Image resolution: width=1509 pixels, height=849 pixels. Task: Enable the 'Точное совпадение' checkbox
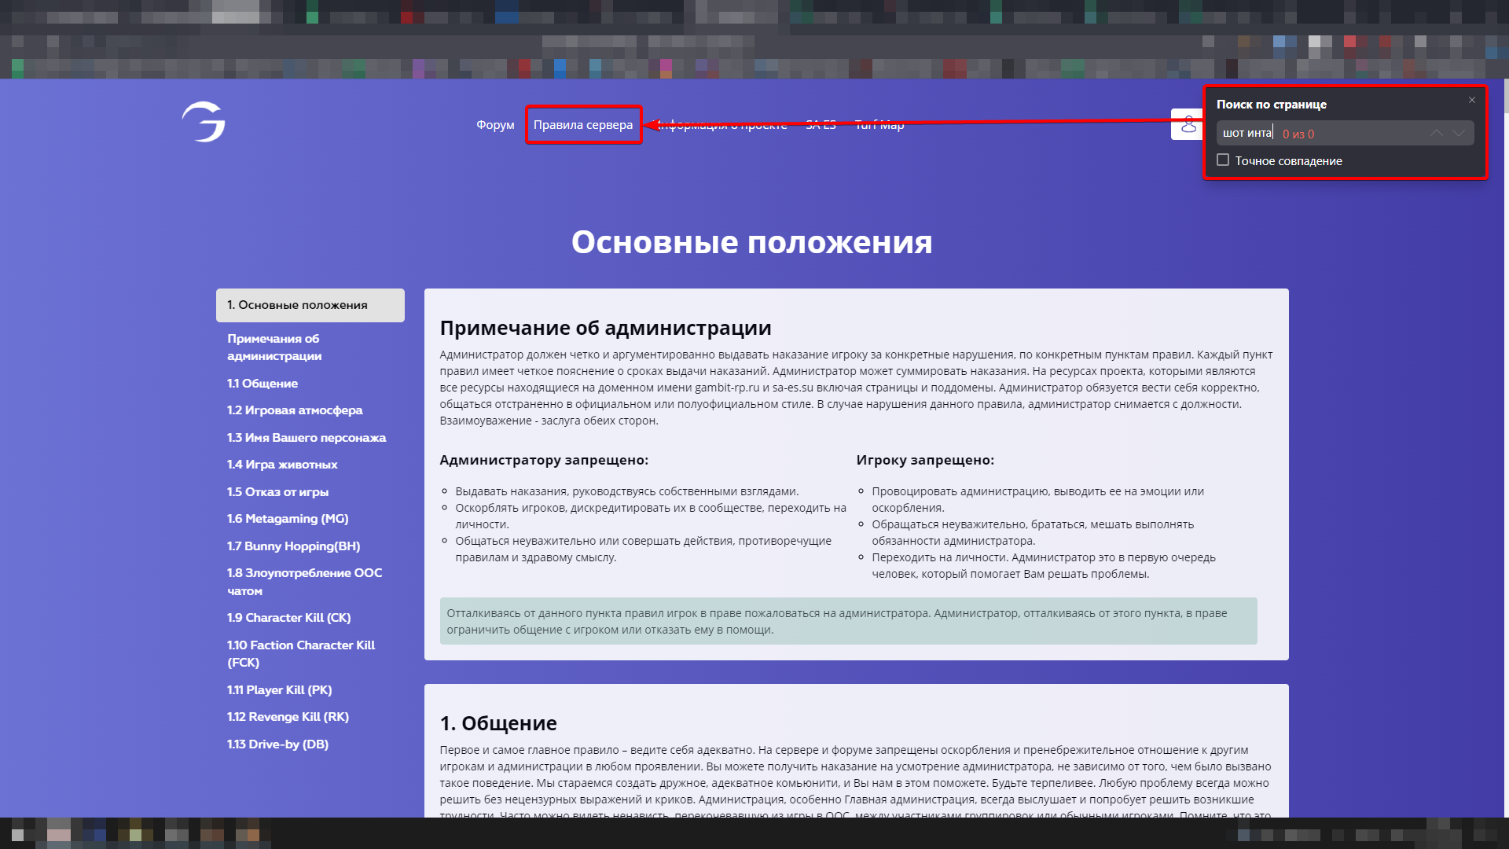pyautogui.click(x=1223, y=160)
